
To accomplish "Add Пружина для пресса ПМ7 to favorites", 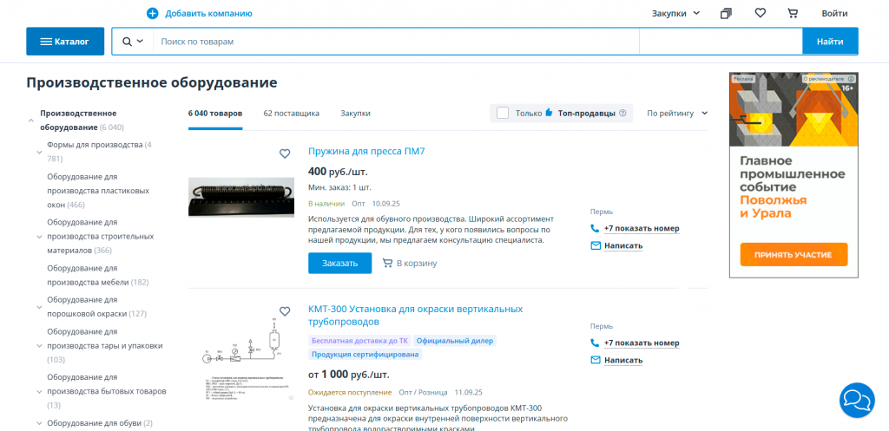I will point(285,153).
